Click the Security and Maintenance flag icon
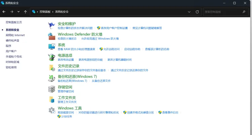252x135 pixels. (51, 26)
